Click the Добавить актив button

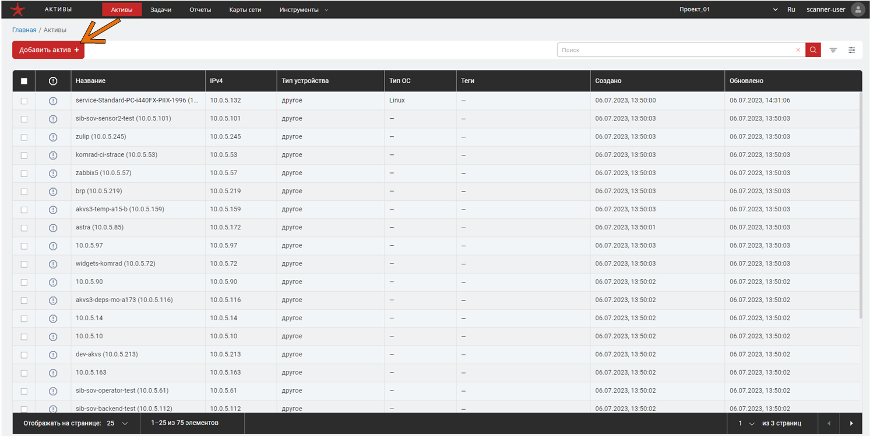(x=48, y=50)
